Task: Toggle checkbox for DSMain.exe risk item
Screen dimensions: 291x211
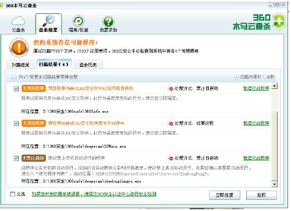Action: tap(16, 123)
